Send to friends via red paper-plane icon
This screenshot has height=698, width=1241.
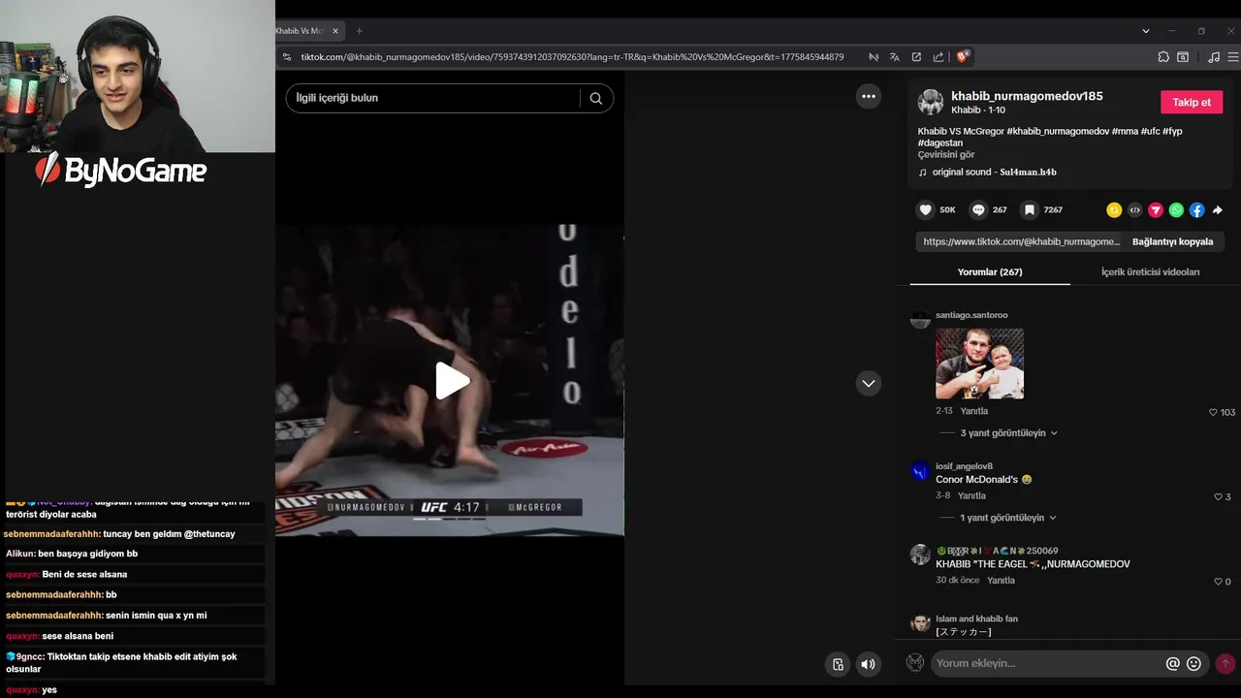coord(1156,209)
